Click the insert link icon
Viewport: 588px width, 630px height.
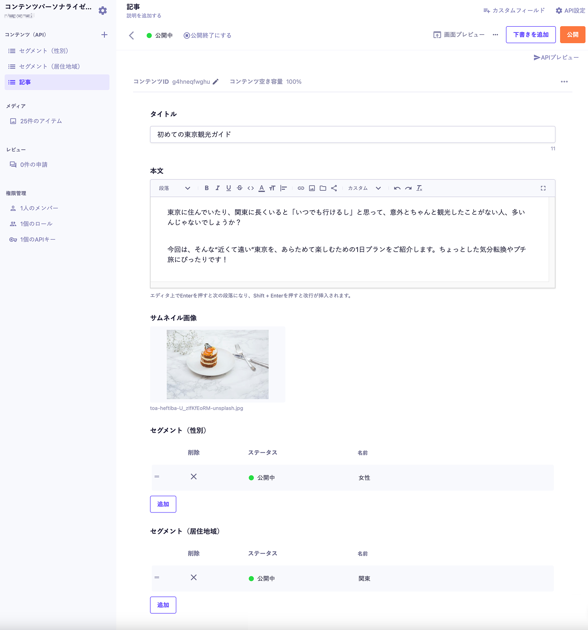[x=301, y=188]
